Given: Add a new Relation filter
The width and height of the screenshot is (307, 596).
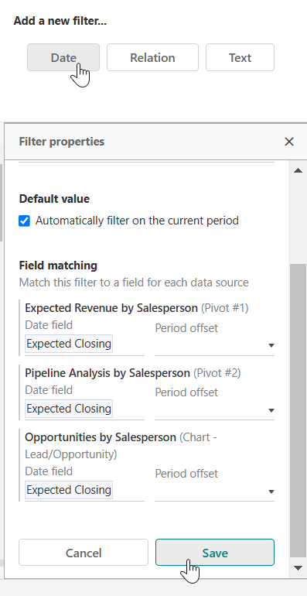Looking at the screenshot, I should (152, 57).
